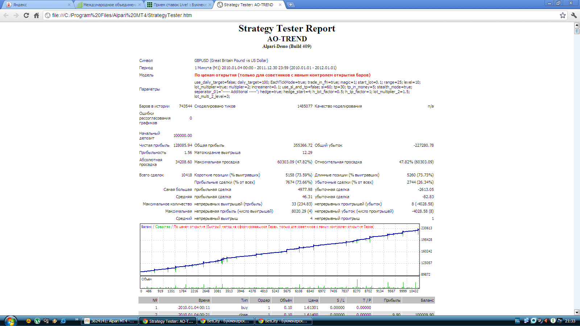The height and width of the screenshot is (326, 580).
Task: Close the Международное объединение tab
Action: coord(139,5)
